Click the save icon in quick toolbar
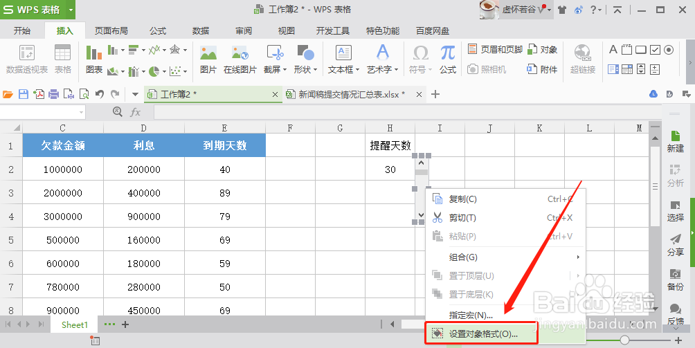The width and height of the screenshot is (695, 348). pyautogui.click(x=23, y=94)
